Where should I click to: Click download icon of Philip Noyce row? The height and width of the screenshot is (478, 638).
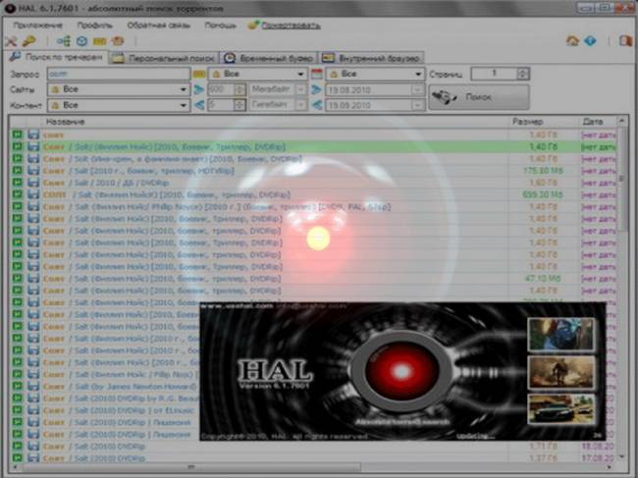click(x=17, y=206)
